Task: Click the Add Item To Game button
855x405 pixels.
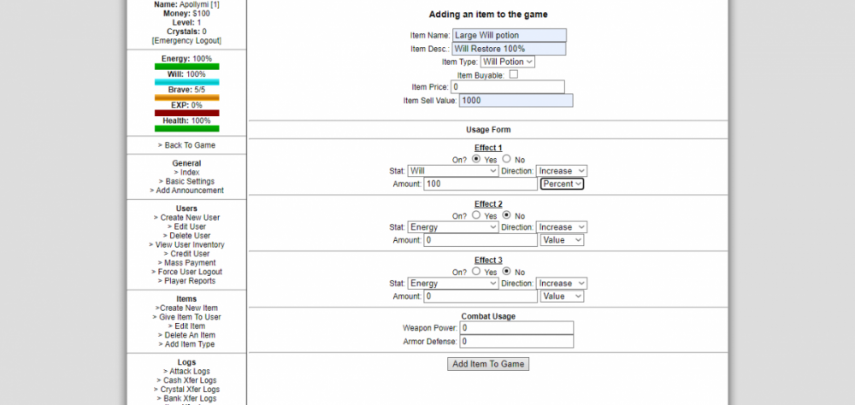Action: (x=488, y=364)
